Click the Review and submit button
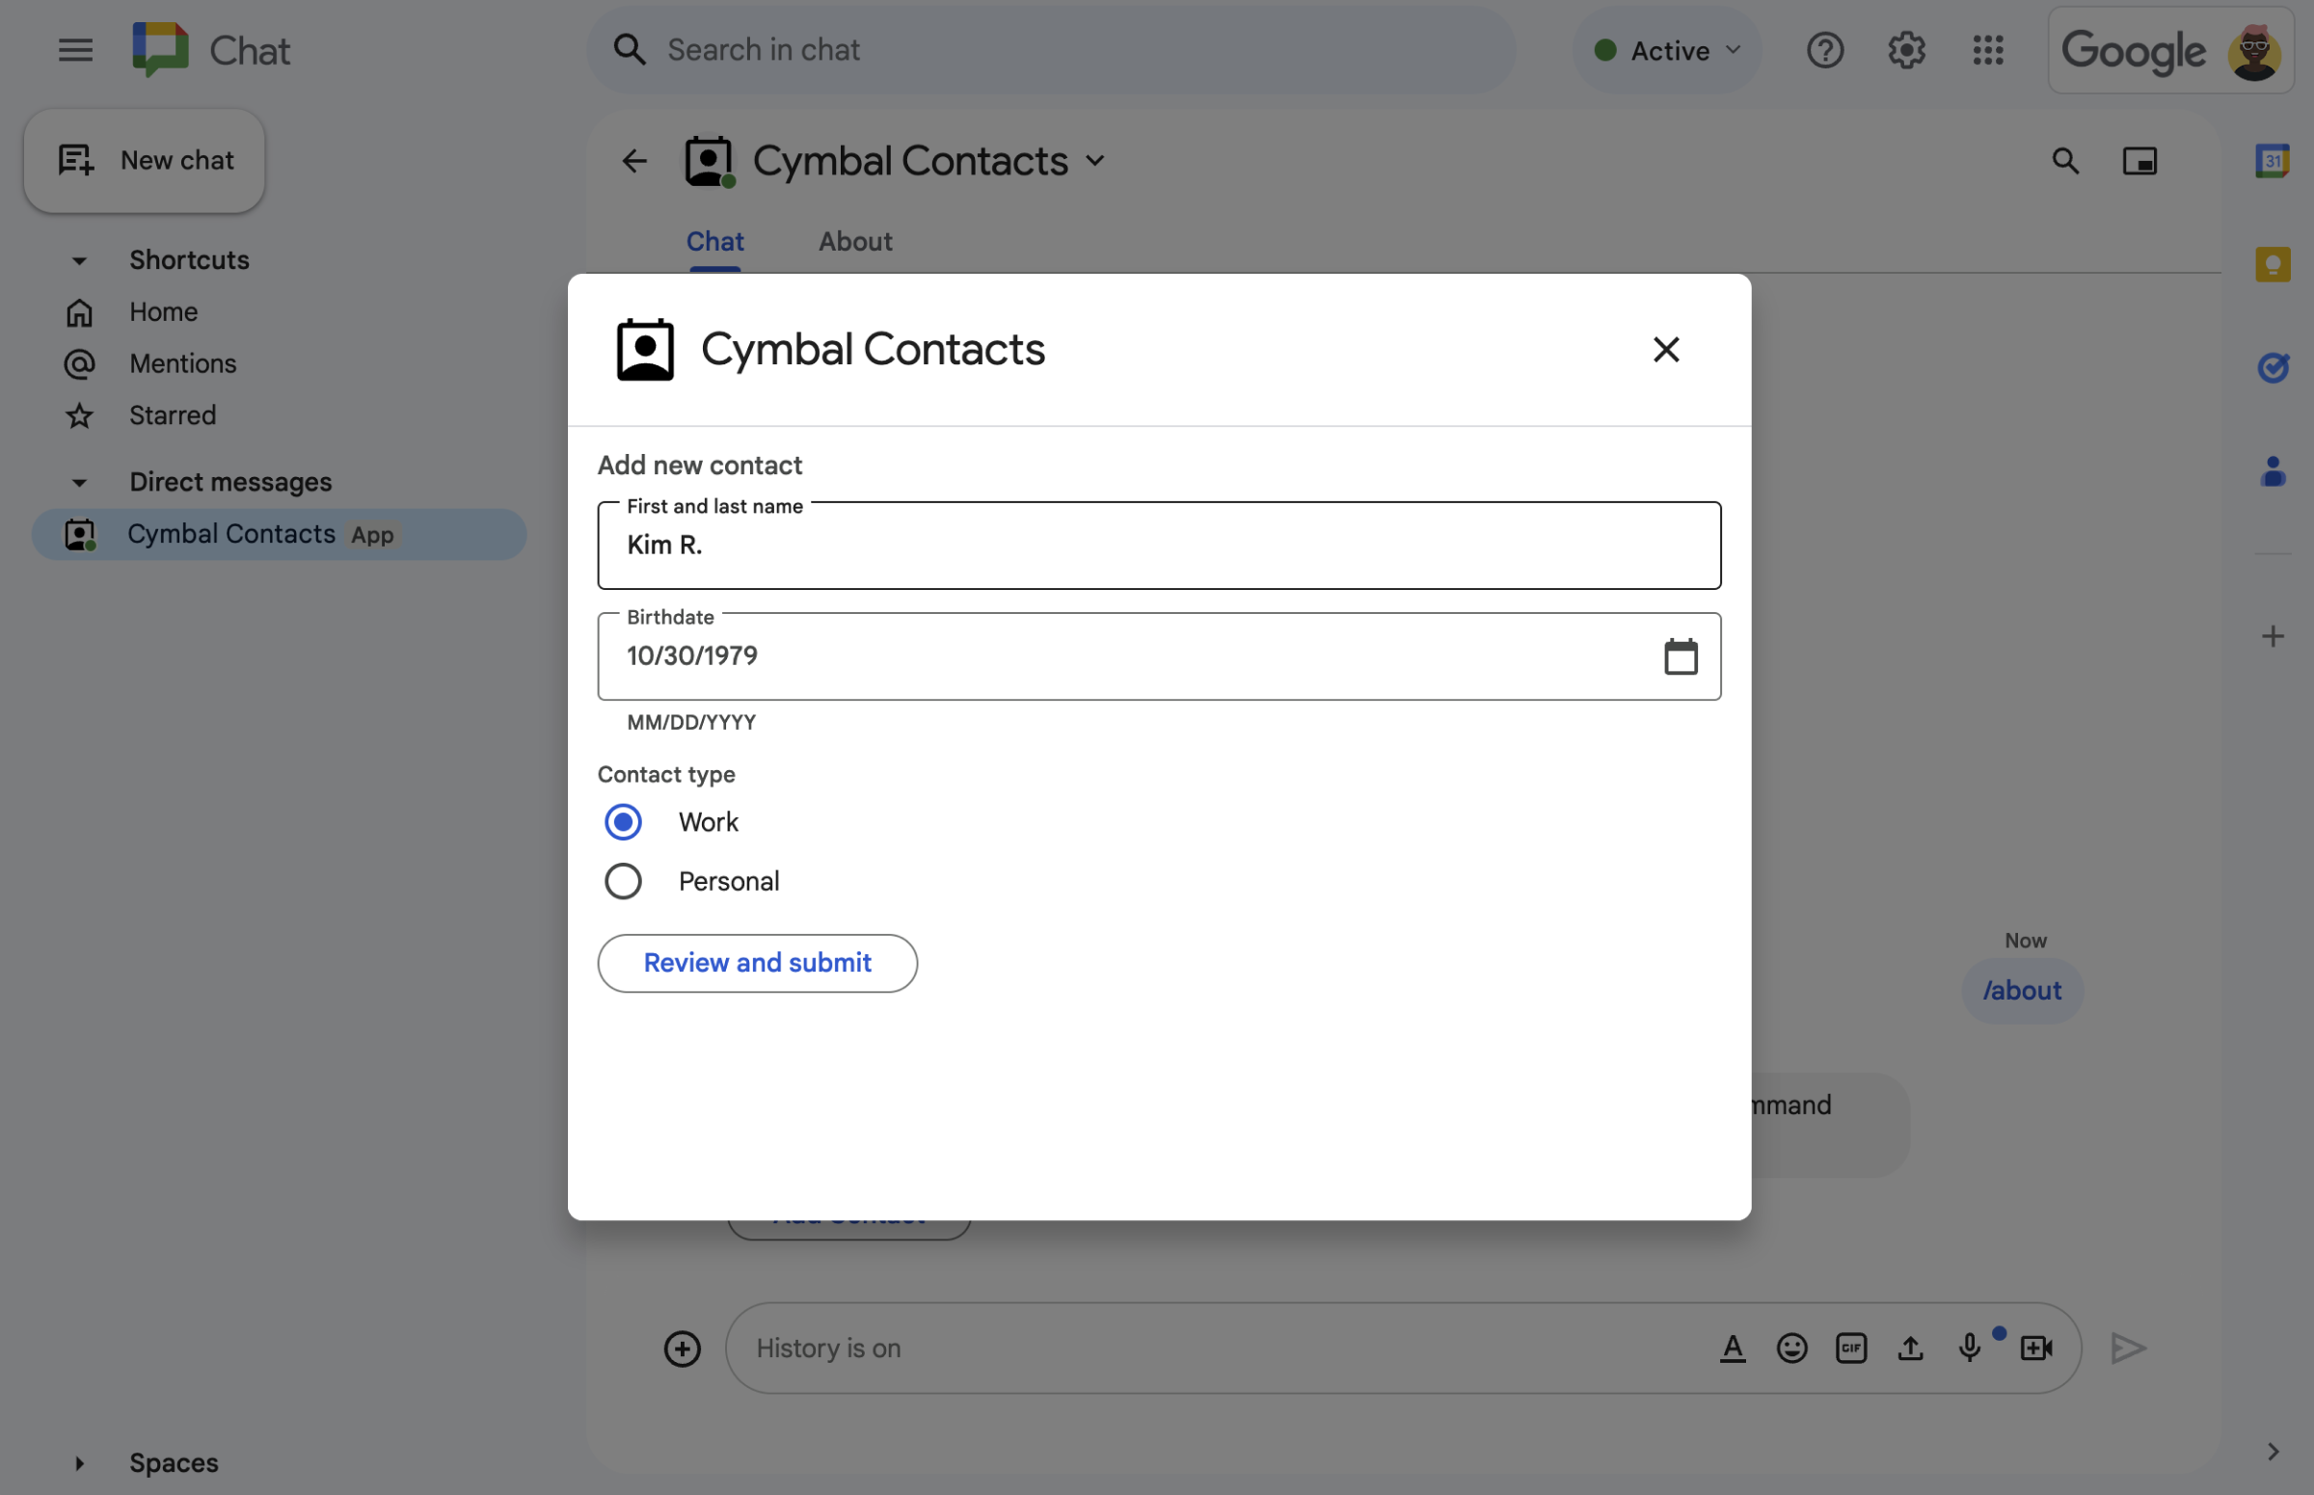Viewport: 2314px width, 1495px height. click(757, 962)
